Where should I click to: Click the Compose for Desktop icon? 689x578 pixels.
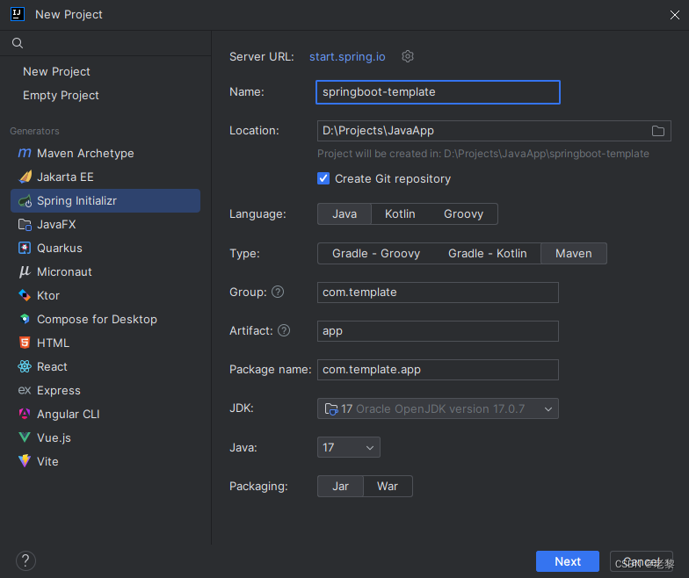click(x=25, y=319)
